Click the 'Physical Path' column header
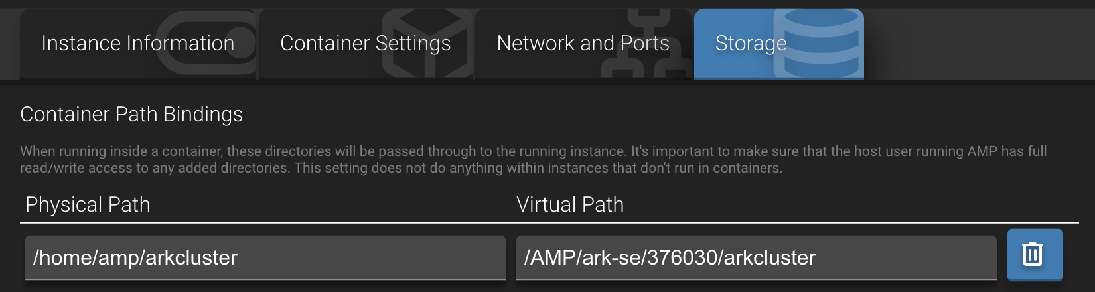The height and width of the screenshot is (292, 1095). click(88, 204)
